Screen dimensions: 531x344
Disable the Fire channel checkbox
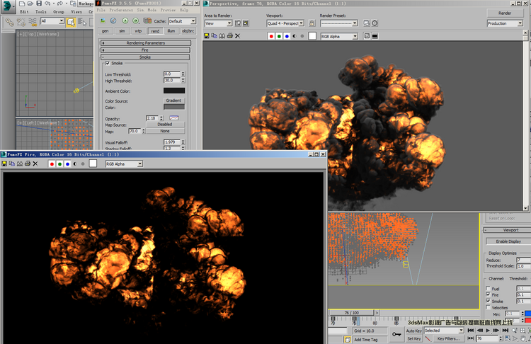[x=488, y=294]
